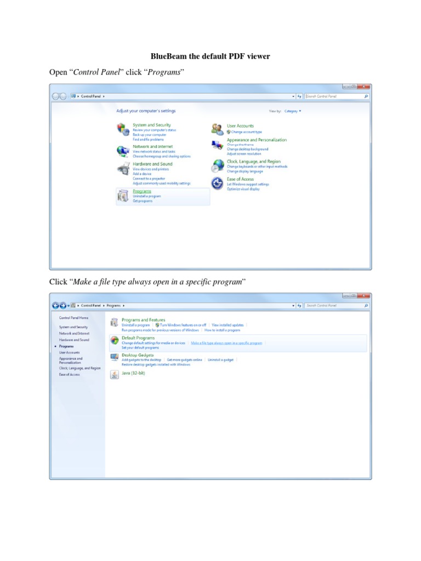The width and height of the screenshot is (421, 561).
Task: Click Add gadgets to the desktop
Action: (x=141, y=360)
